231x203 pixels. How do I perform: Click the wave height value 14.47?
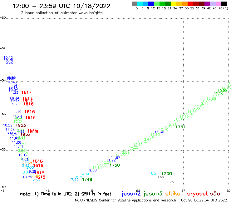tap(192, 111)
